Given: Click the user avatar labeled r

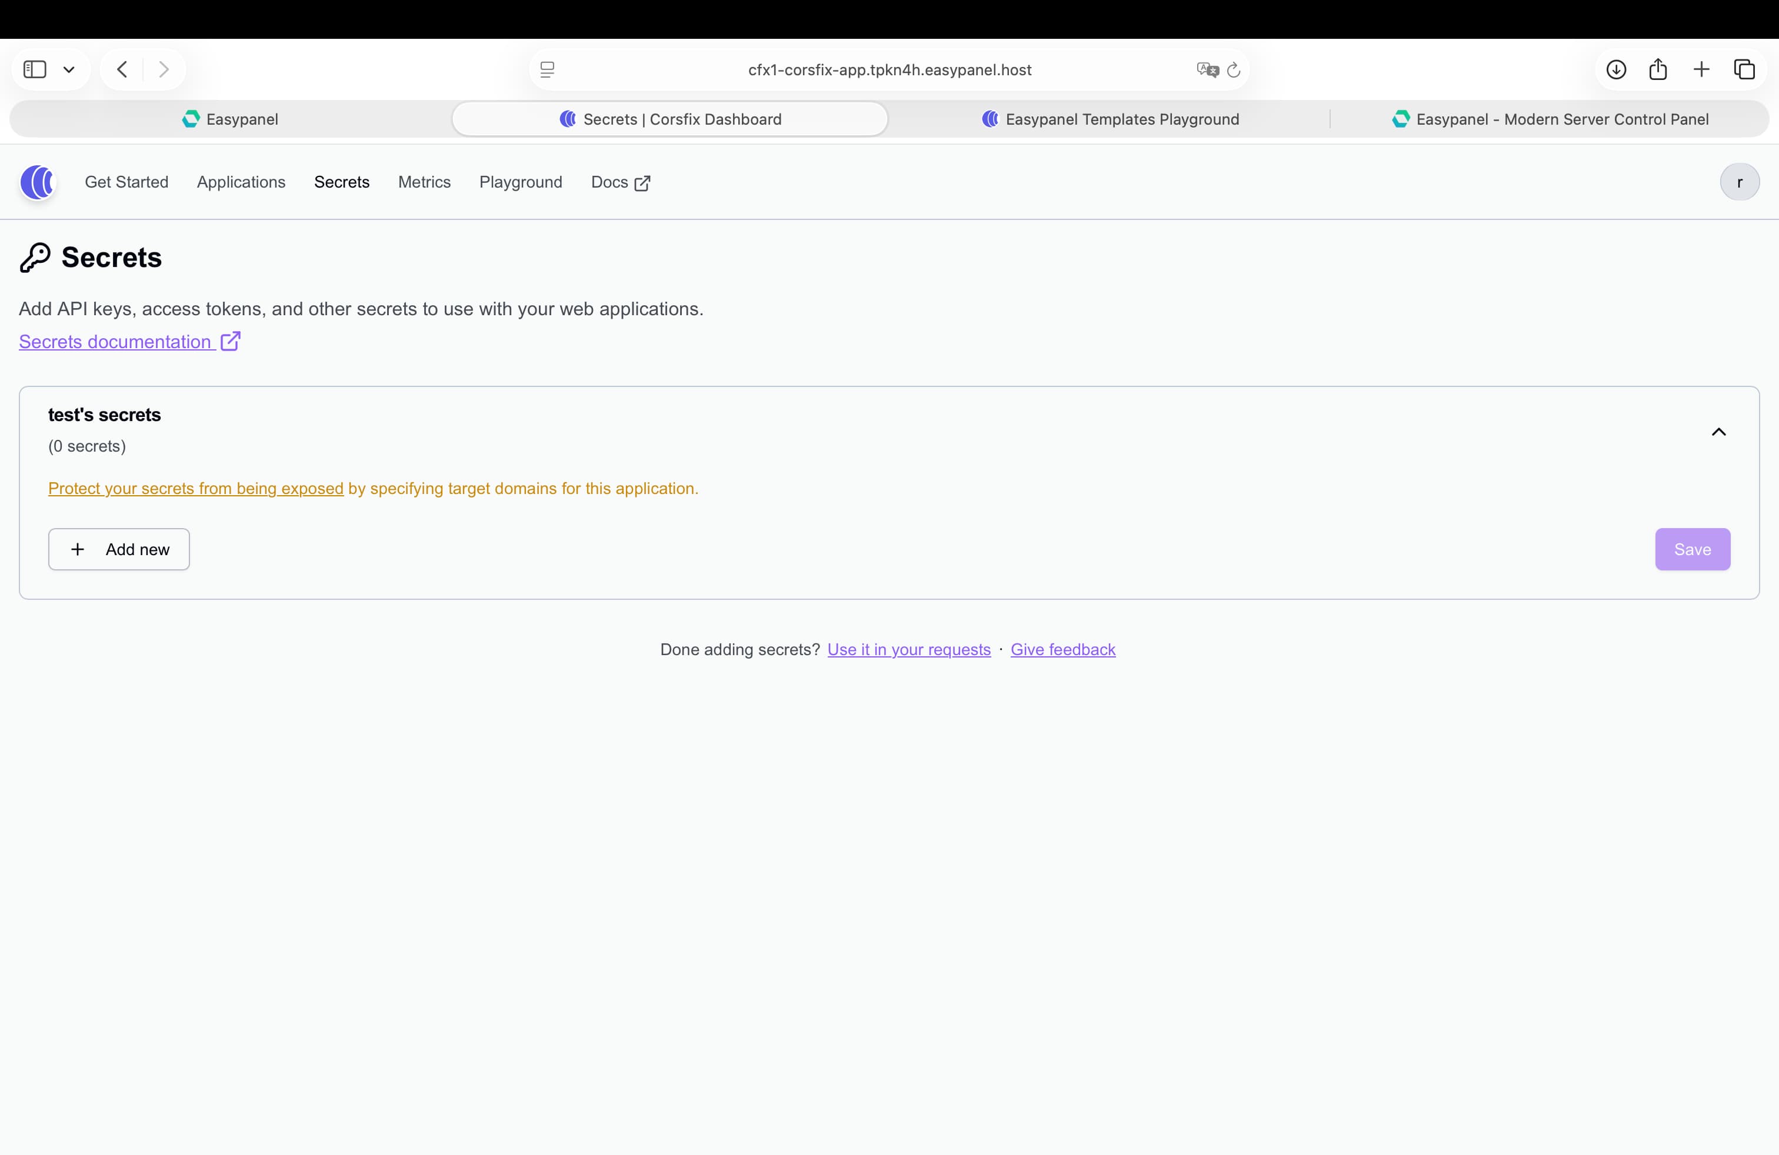Looking at the screenshot, I should click(1740, 182).
